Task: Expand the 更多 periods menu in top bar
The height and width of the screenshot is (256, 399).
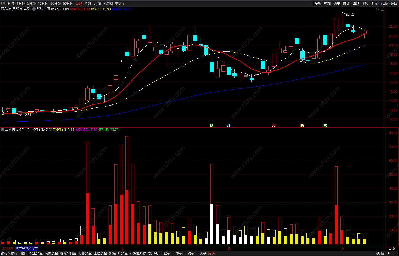Action: tap(119, 3)
